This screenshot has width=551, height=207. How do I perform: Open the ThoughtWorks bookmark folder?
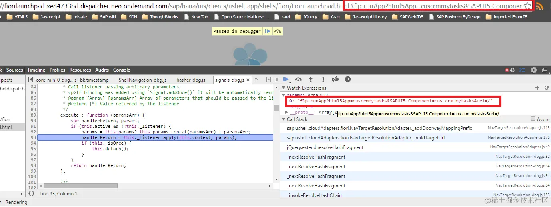[x=160, y=17]
